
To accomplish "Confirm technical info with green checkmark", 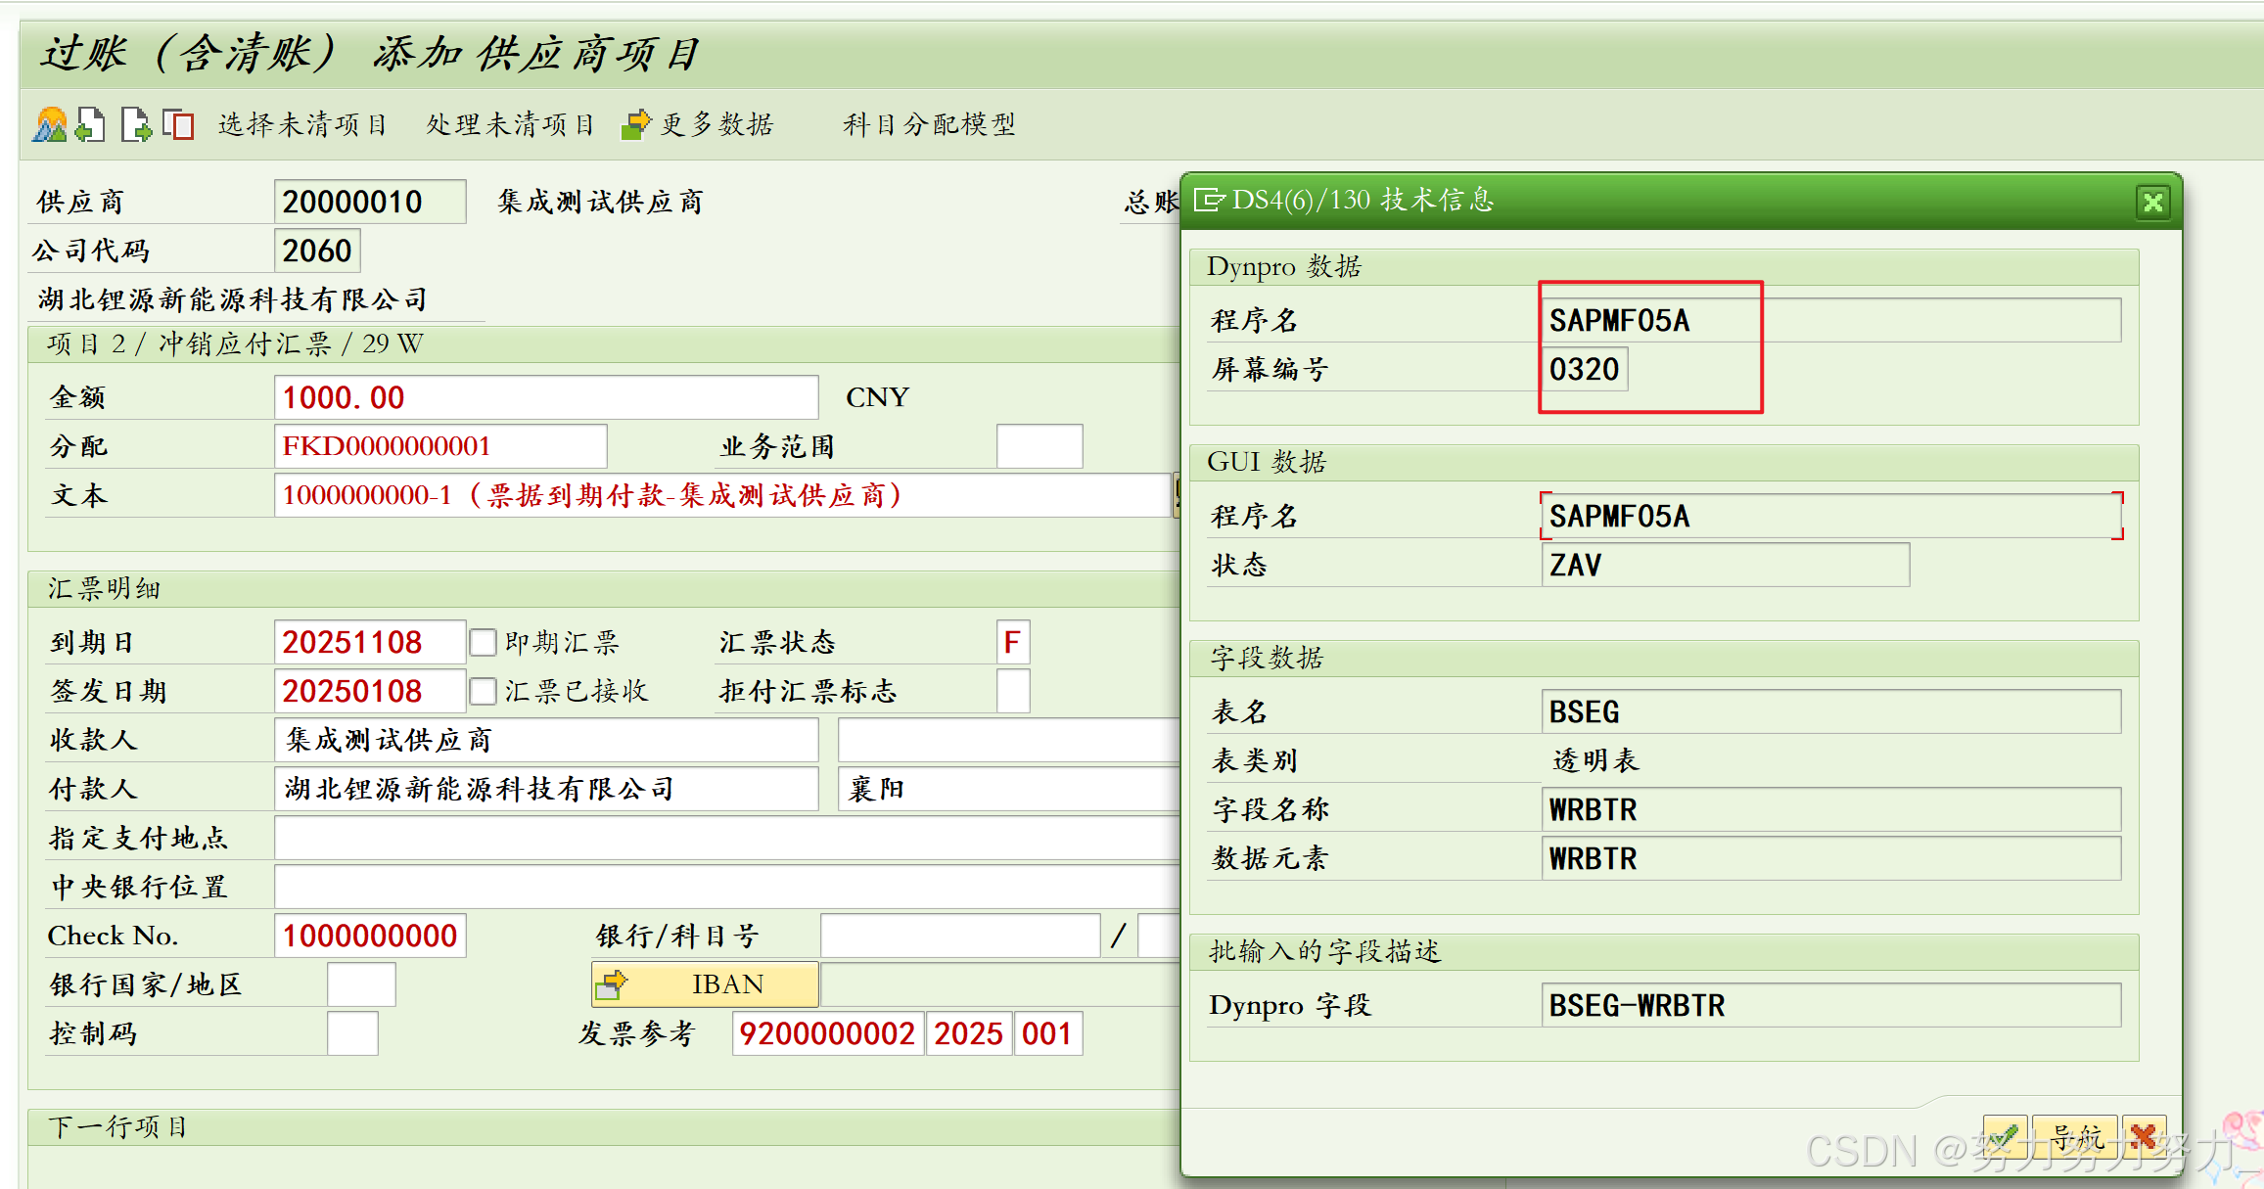I will click(x=2005, y=1137).
